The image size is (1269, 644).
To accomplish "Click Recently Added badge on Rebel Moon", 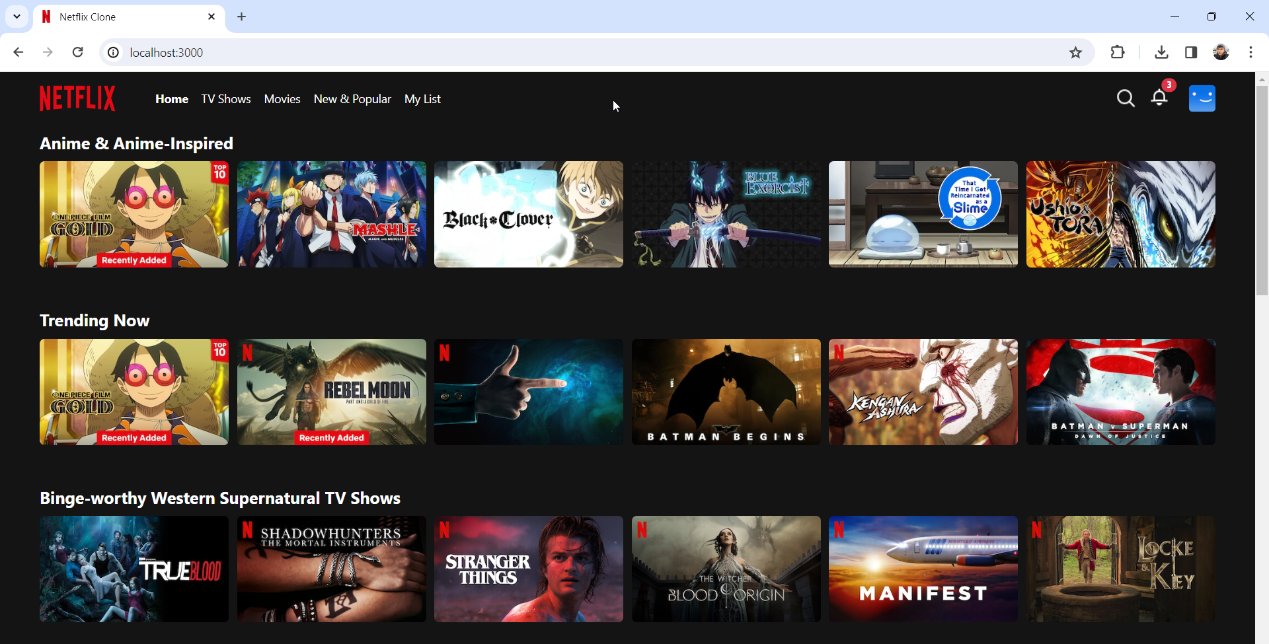I will [332, 438].
